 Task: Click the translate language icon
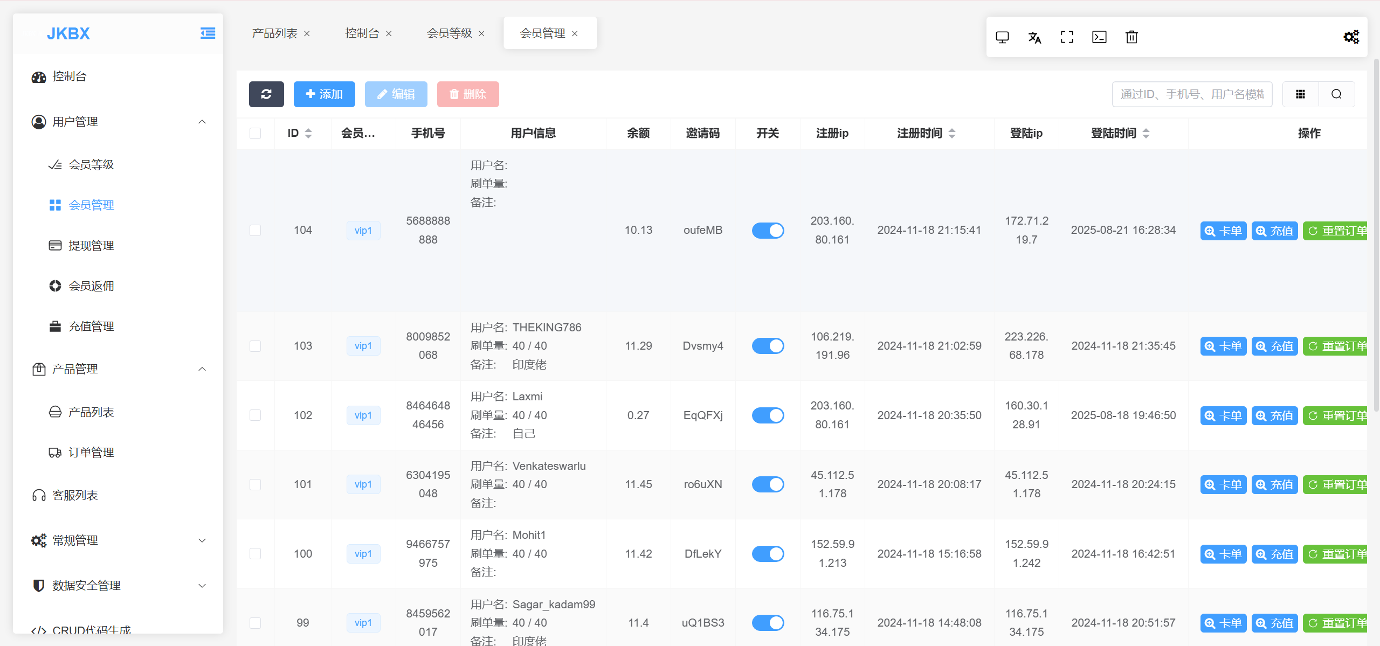tap(1034, 37)
